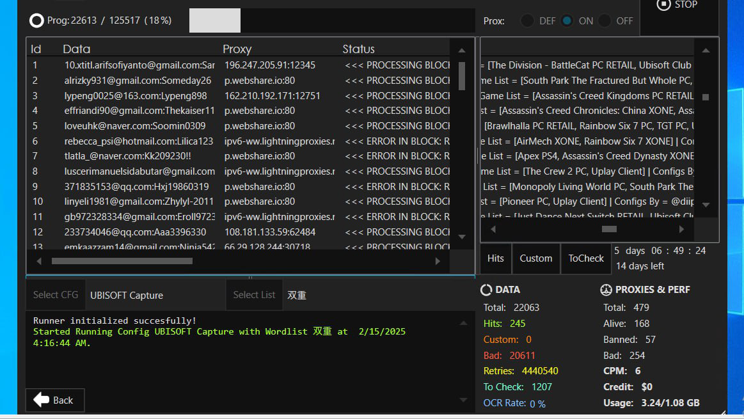Click the Id column header
Image resolution: width=744 pixels, height=419 pixels.
tap(36, 49)
